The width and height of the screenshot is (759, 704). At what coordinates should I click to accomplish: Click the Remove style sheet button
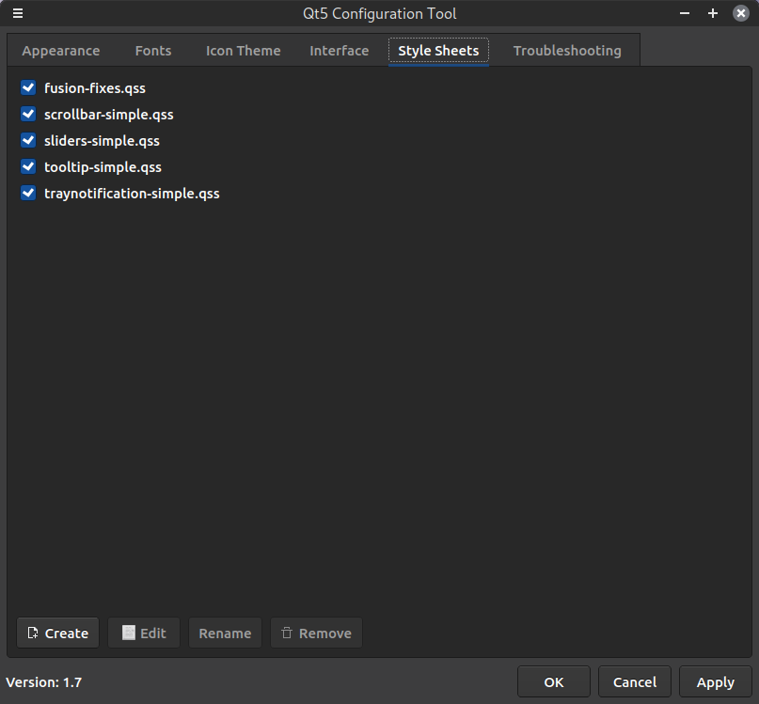[316, 633]
